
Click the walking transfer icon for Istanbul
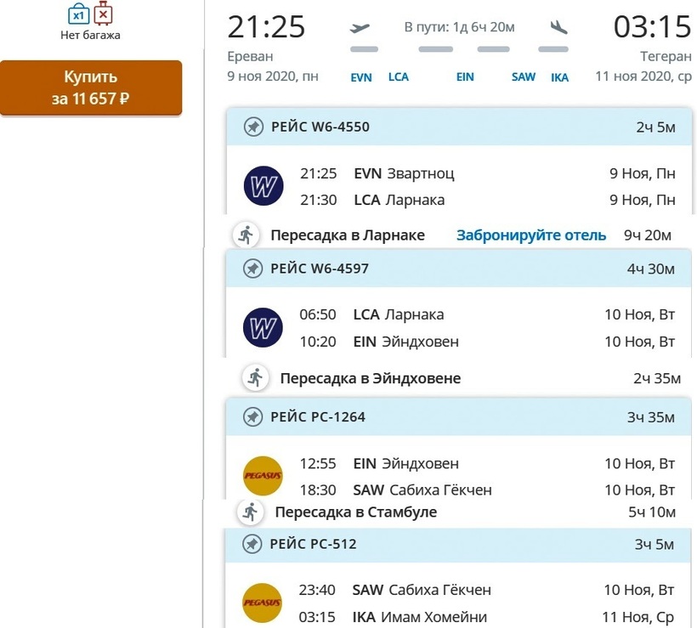coord(250,512)
